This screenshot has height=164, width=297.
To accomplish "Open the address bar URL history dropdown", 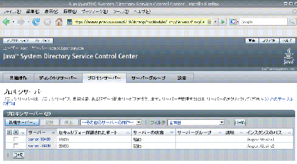I will (x=215, y=22).
